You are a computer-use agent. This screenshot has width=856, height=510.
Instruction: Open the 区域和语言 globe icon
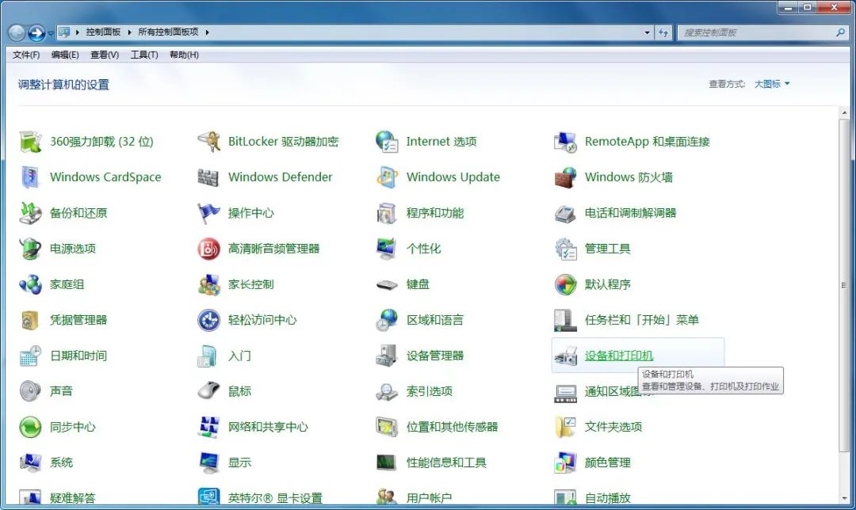click(387, 320)
